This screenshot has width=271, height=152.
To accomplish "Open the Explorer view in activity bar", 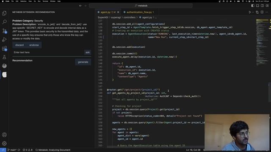I will (4, 13).
